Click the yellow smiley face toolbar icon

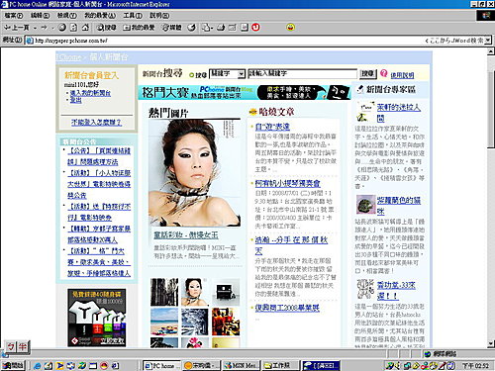(x=290, y=28)
